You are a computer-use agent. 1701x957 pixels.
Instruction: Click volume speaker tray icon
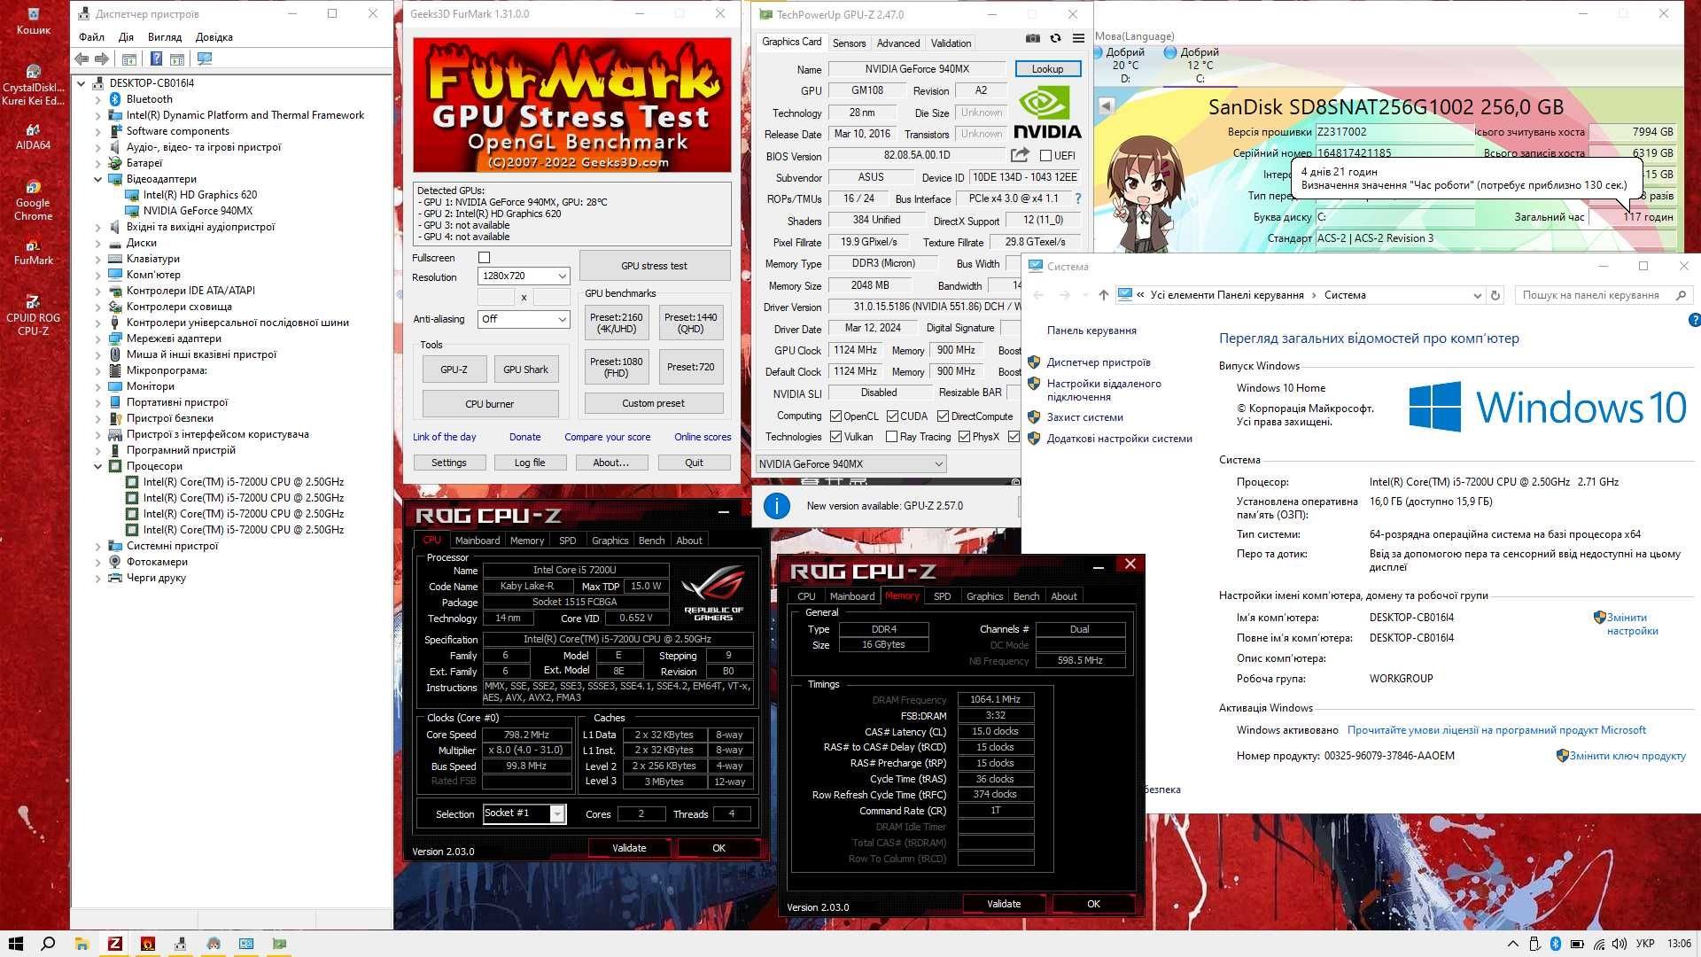point(1619,944)
